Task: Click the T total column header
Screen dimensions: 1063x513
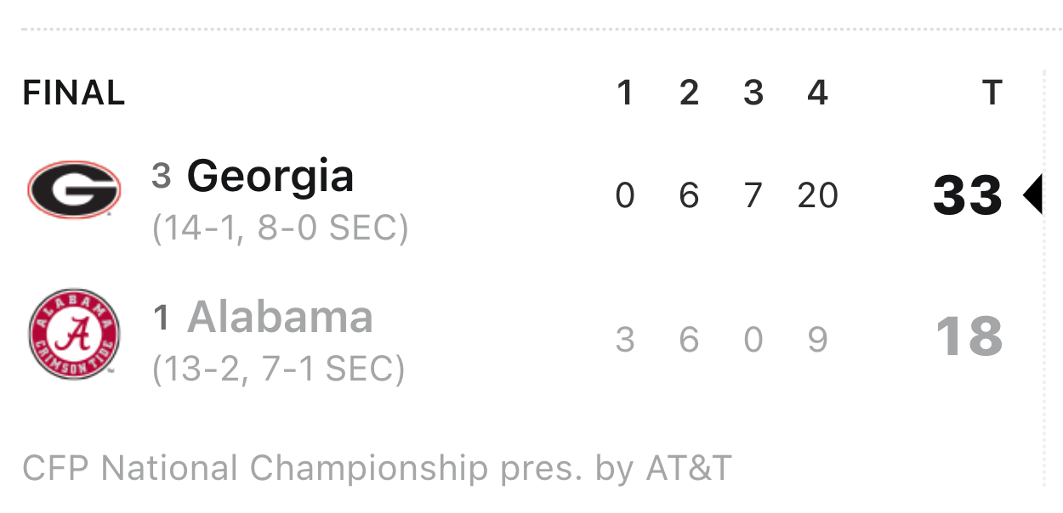Action: (x=992, y=93)
